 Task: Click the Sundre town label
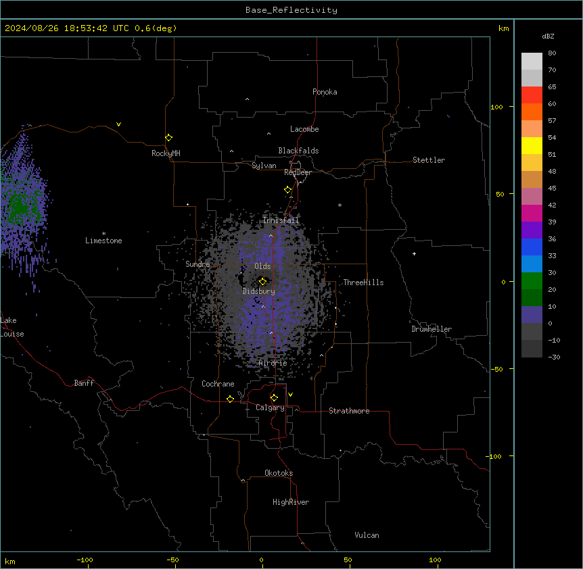pyautogui.click(x=197, y=264)
